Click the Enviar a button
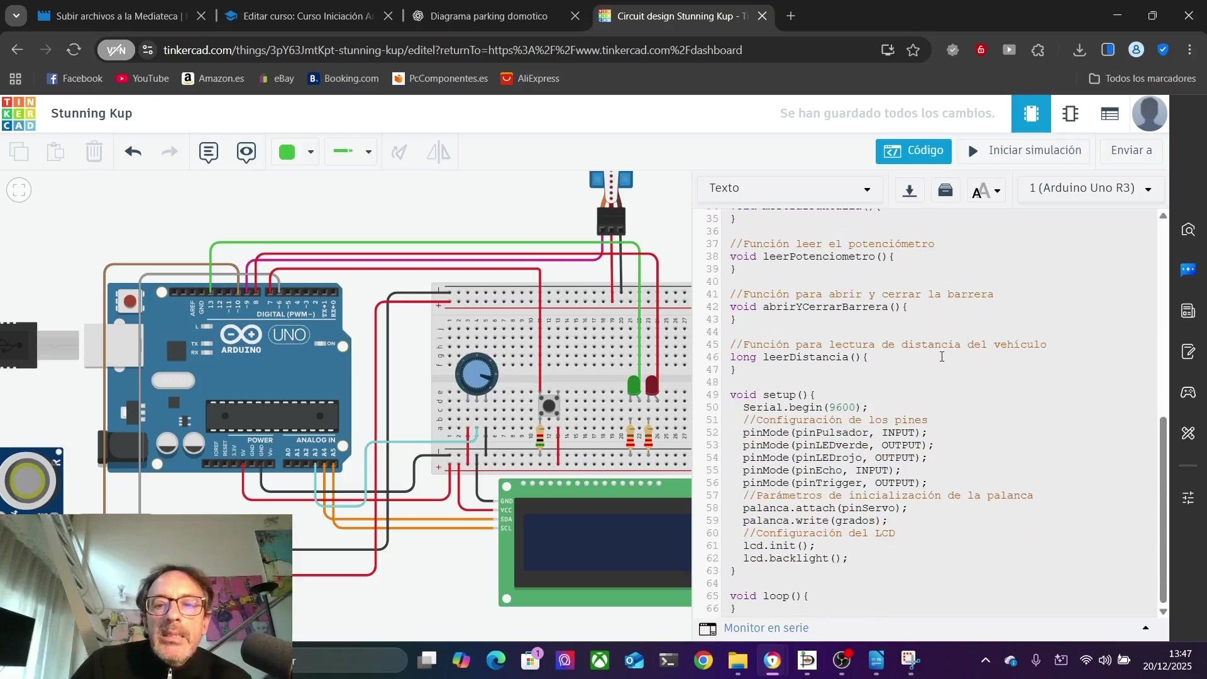Viewport: 1207px width, 679px height. [x=1130, y=151]
